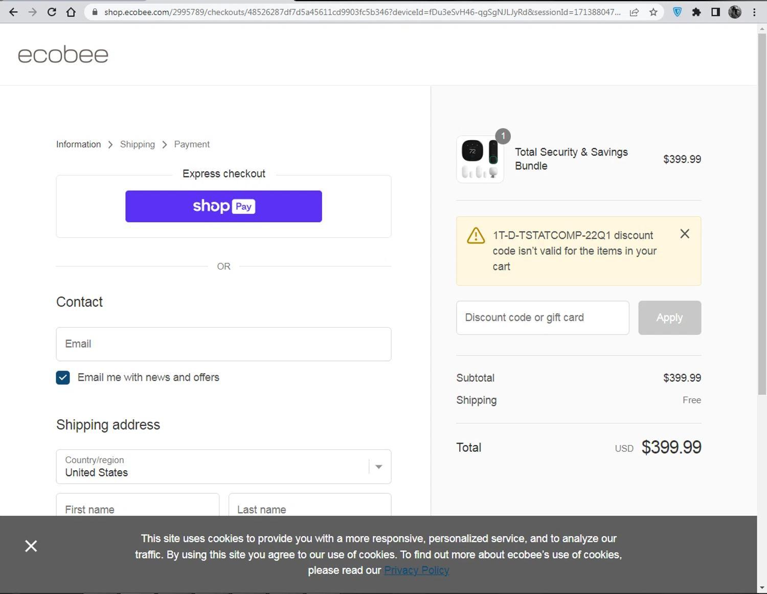Click the ecobee logo
767x594 pixels.
pyautogui.click(x=63, y=55)
